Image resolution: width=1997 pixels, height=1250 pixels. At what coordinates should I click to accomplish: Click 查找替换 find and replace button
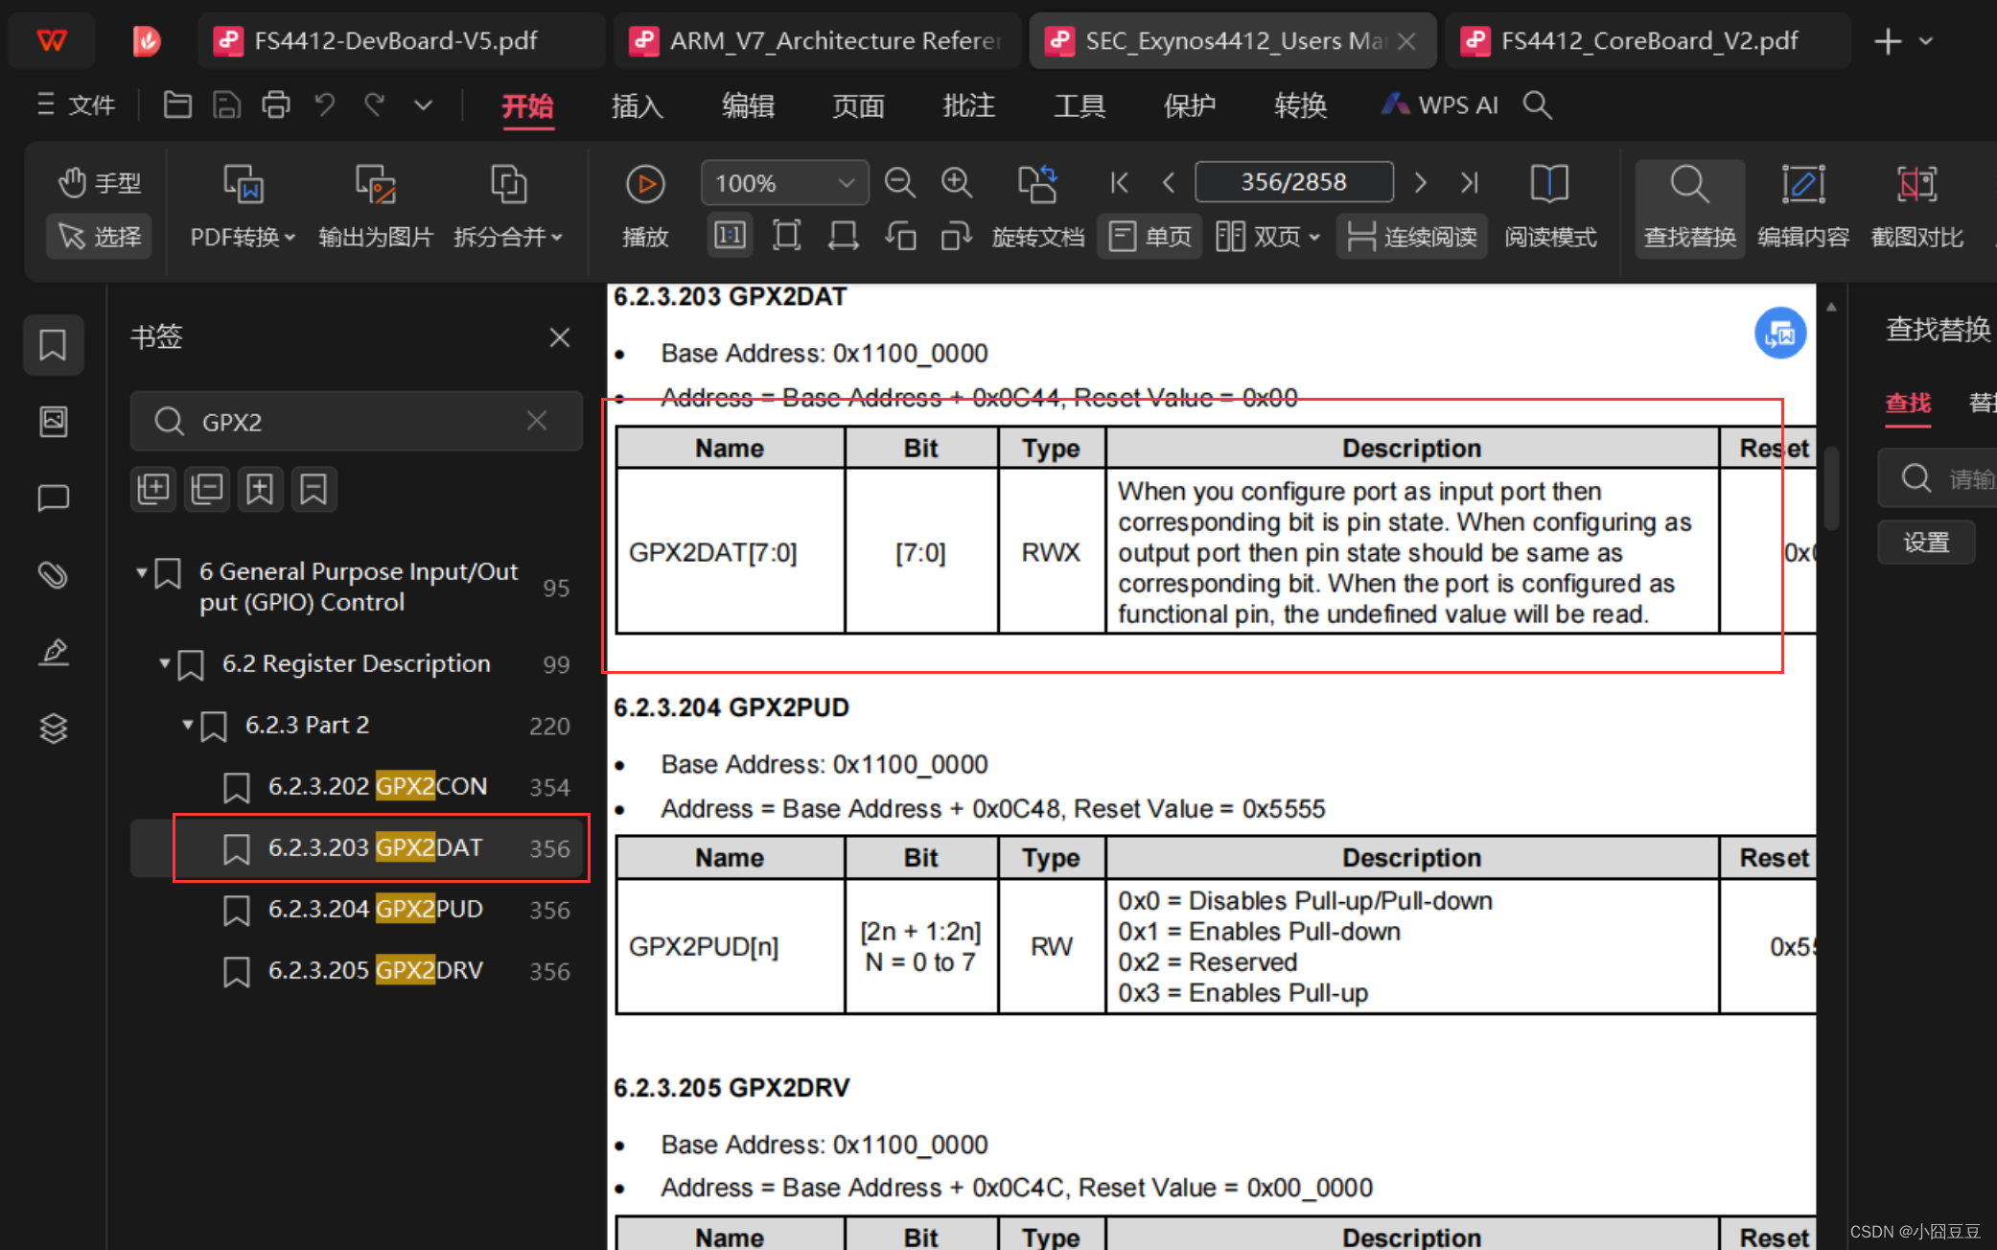point(1689,207)
